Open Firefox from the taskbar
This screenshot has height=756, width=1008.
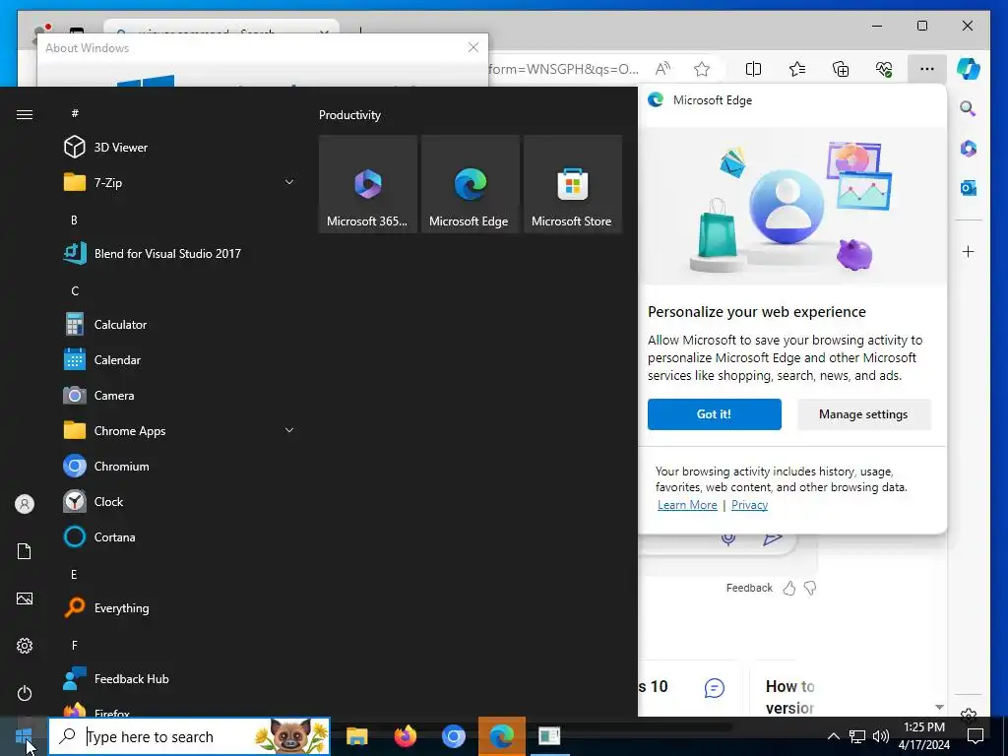[x=405, y=736]
